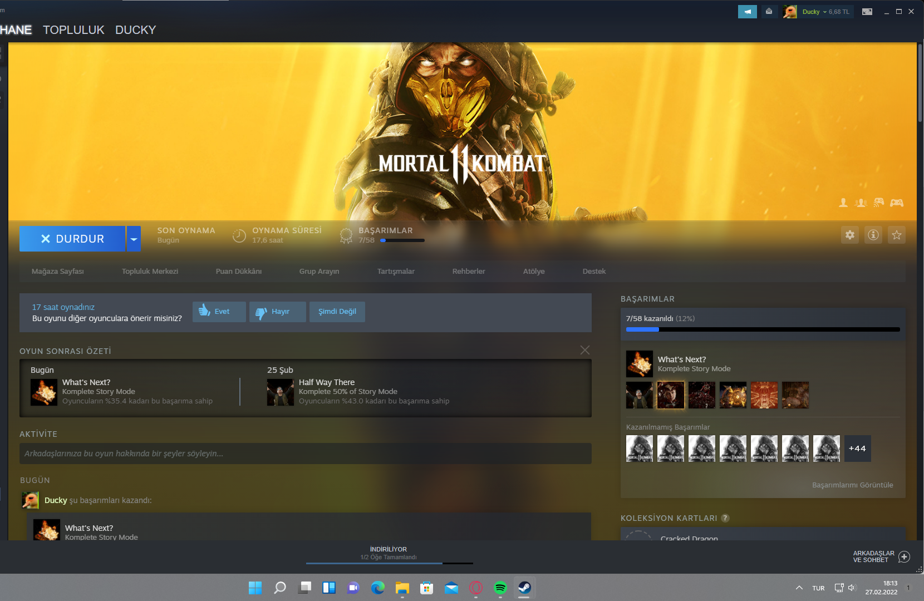Viewport: 924px width, 601px height.
Task: Open the Mağaza Sayfası tab
Action: tap(58, 272)
